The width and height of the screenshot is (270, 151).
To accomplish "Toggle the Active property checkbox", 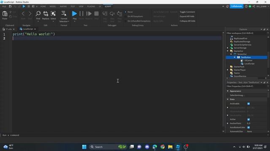I will pyautogui.click(x=248, y=119).
